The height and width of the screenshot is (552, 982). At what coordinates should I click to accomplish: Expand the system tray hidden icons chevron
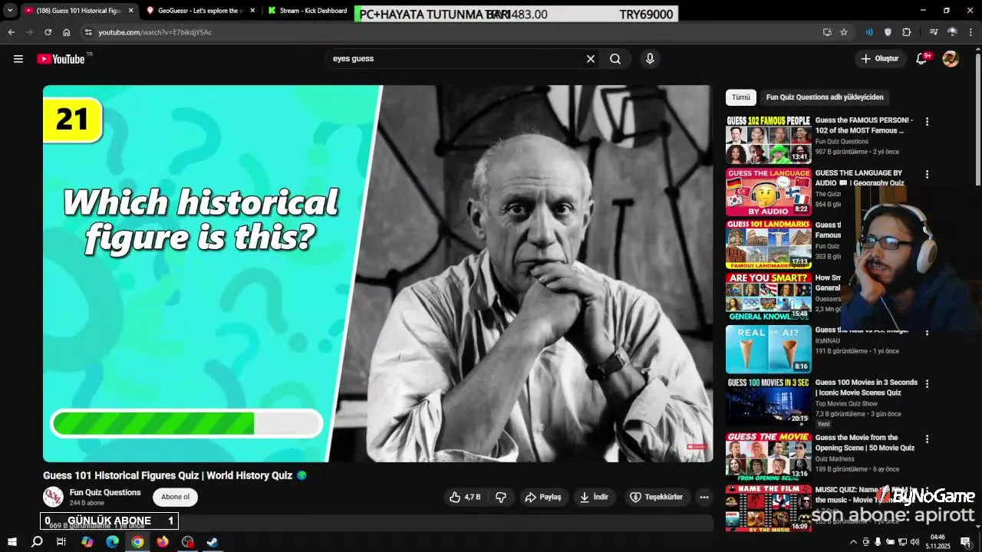[x=854, y=542]
